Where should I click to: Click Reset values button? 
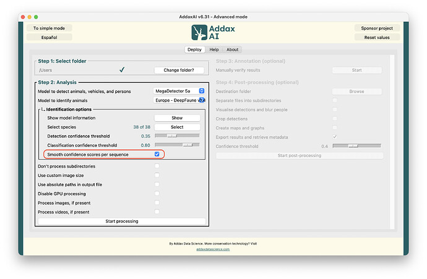coord(377,37)
